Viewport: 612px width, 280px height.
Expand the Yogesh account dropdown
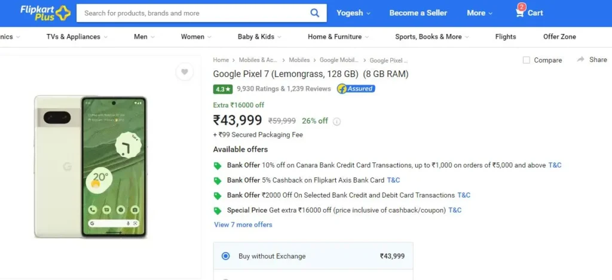pyautogui.click(x=354, y=13)
